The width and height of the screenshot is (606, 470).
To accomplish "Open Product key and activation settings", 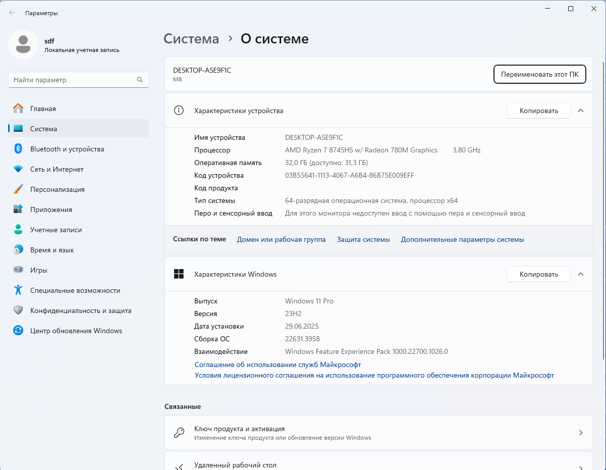I will pyautogui.click(x=378, y=433).
